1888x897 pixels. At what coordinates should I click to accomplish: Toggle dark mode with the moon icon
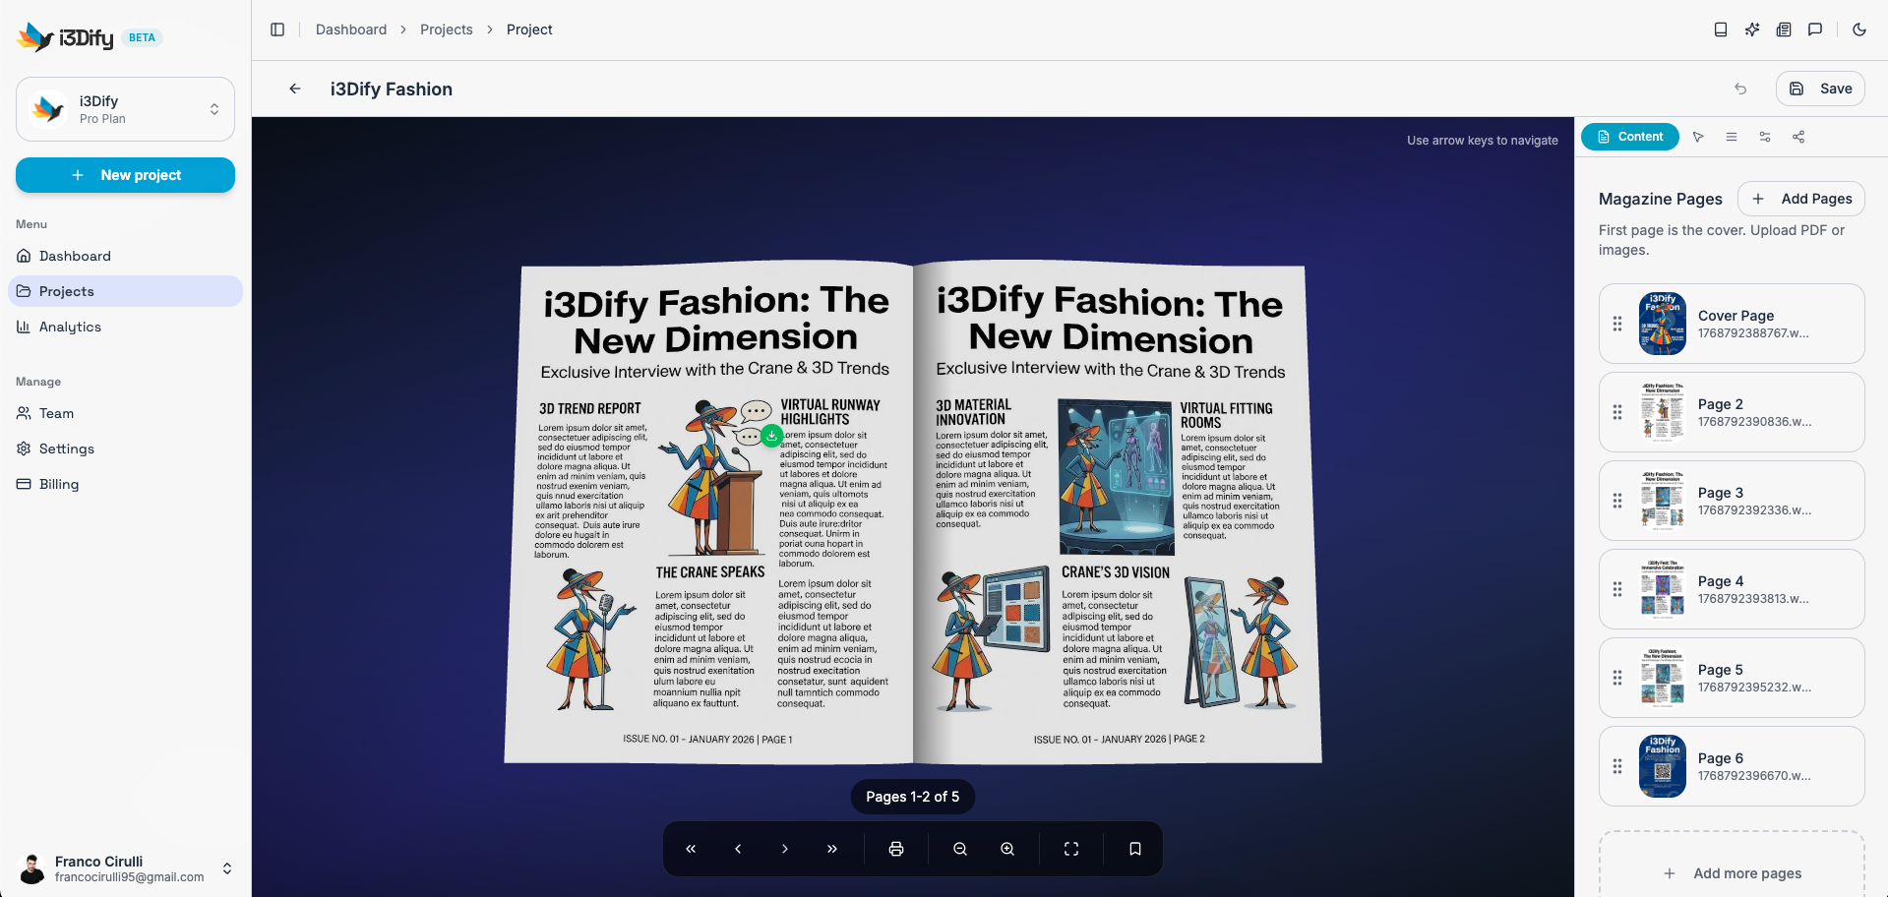(x=1858, y=30)
